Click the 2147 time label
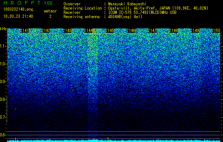Screen dimensions: 223x142 (152, 31)
